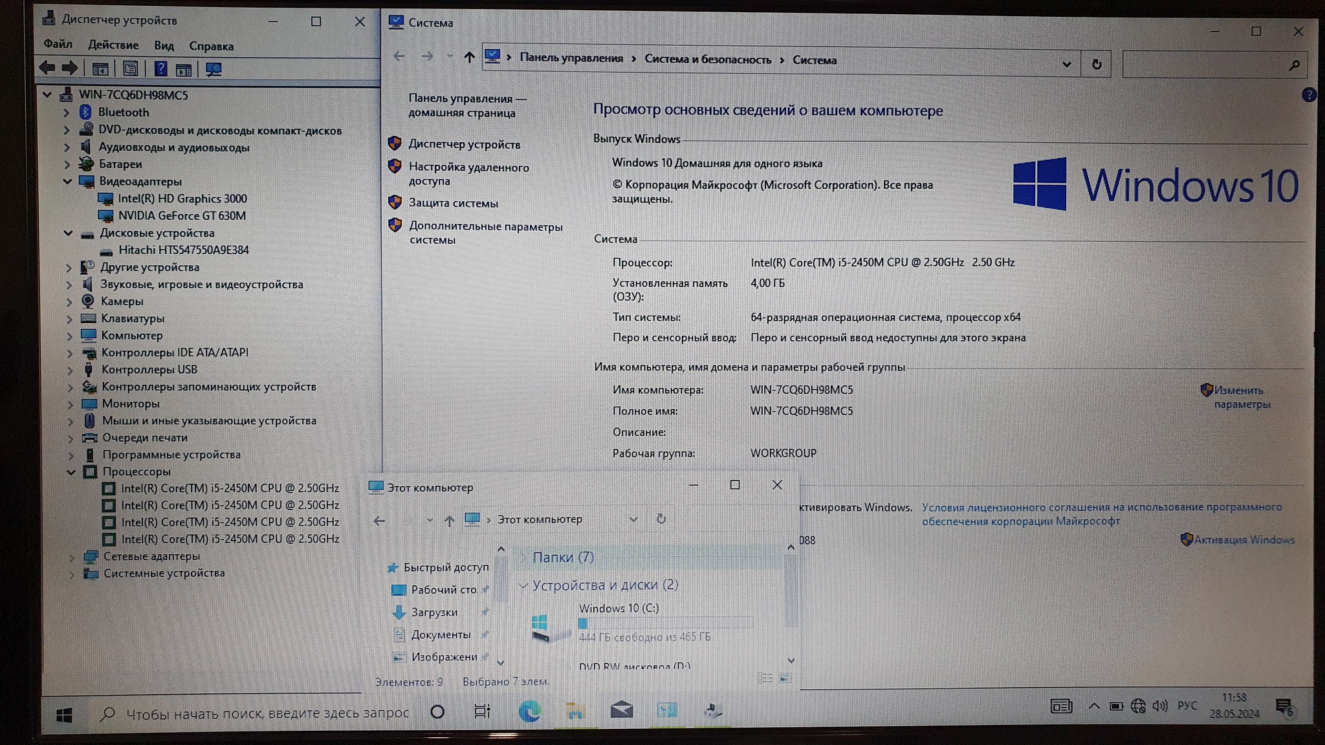This screenshot has width=1325, height=745.
Task: Click the Task View icon on taskbar
Action: (x=482, y=711)
